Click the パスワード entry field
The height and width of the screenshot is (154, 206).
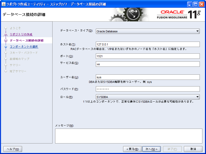[147, 89]
